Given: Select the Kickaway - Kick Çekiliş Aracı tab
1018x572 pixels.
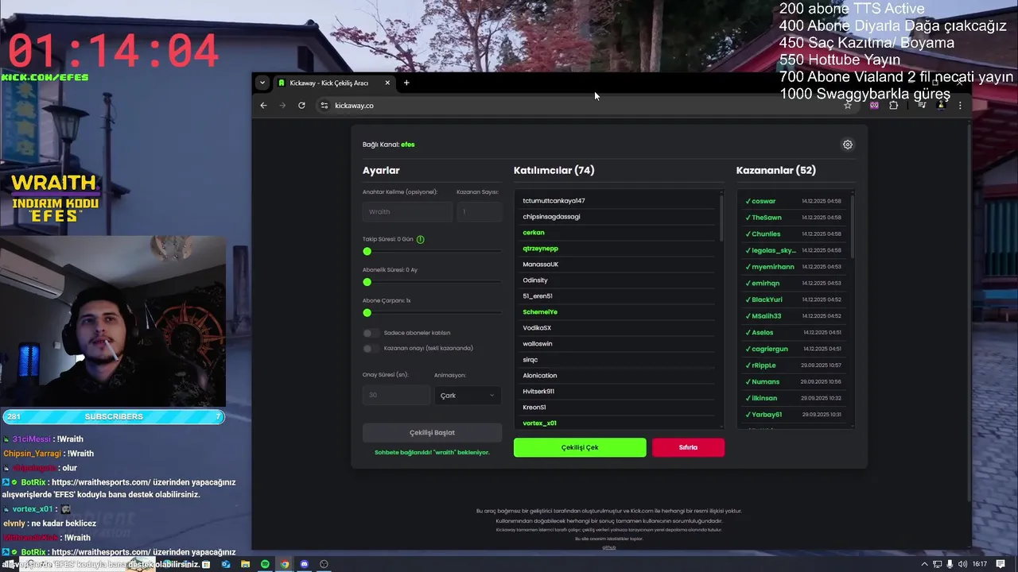Looking at the screenshot, I should [x=334, y=83].
